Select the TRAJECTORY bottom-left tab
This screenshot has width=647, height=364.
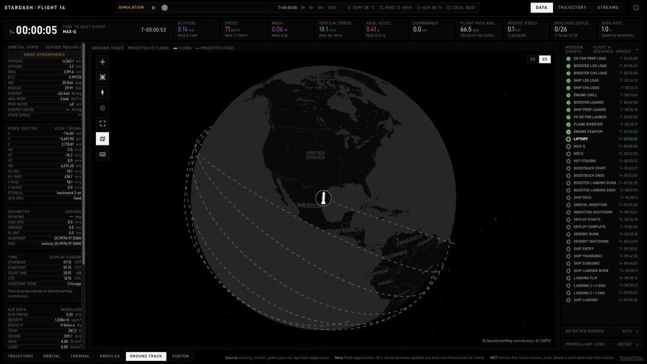click(20, 356)
